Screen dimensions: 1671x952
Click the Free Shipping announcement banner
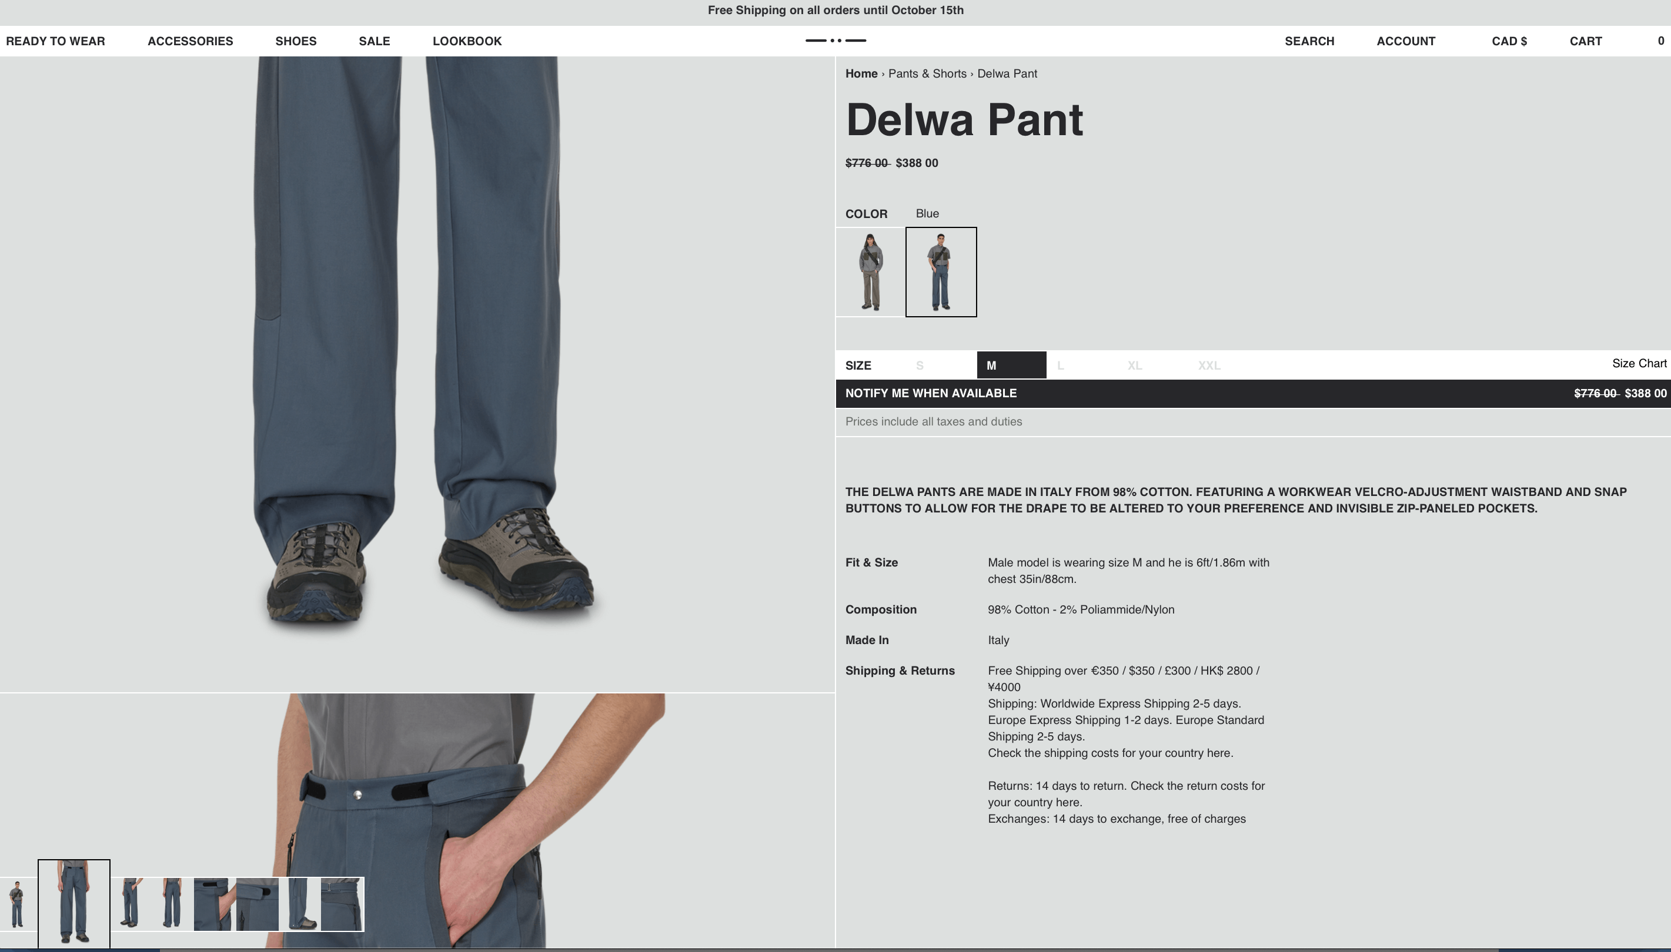coord(835,11)
